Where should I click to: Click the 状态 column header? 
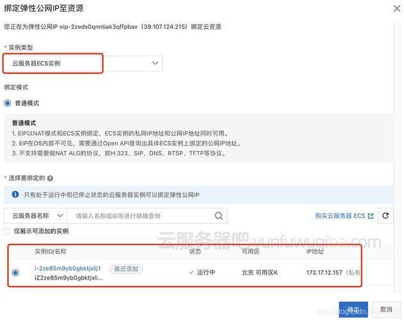[195, 252]
